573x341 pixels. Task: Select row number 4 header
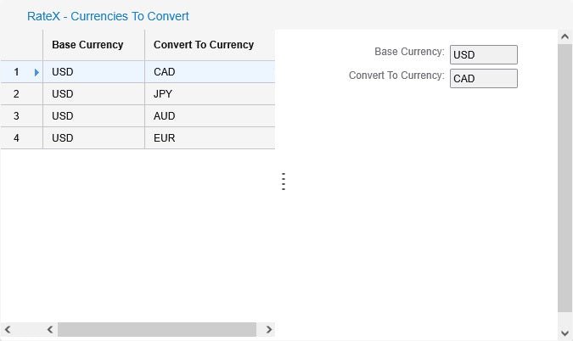coord(17,138)
